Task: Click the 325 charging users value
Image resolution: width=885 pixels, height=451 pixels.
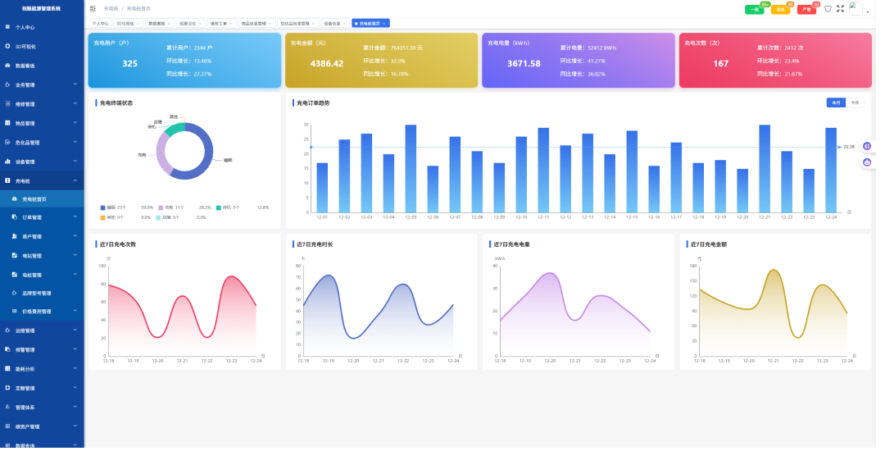Action: (129, 64)
